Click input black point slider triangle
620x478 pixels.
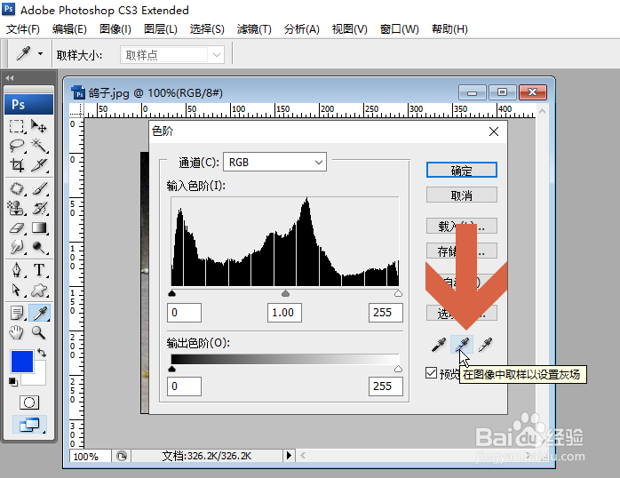point(171,293)
